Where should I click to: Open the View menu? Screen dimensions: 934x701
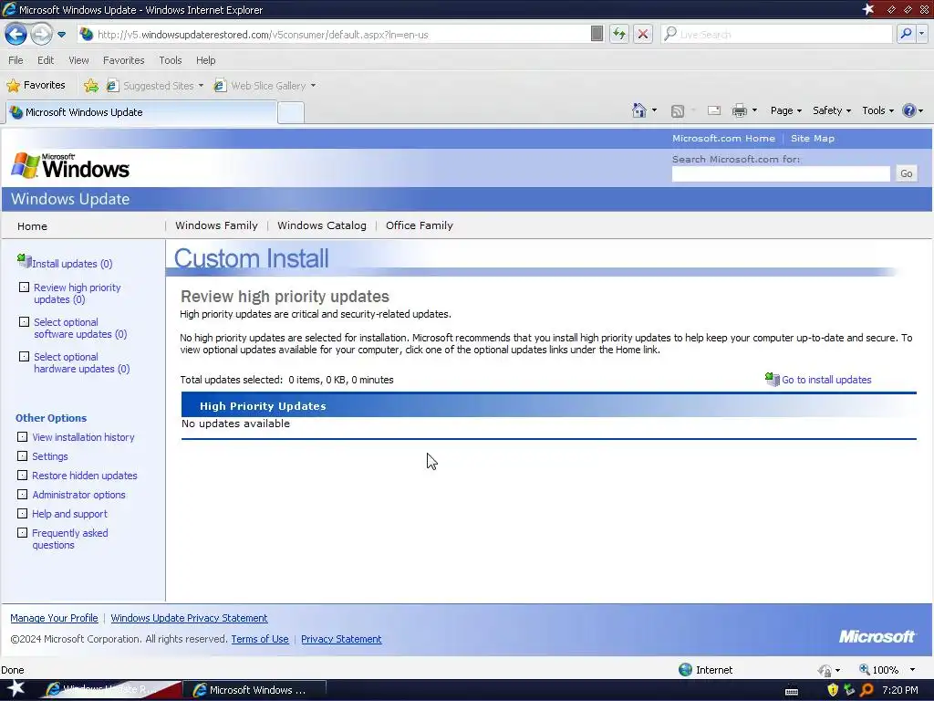pyautogui.click(x=78, y=60)
